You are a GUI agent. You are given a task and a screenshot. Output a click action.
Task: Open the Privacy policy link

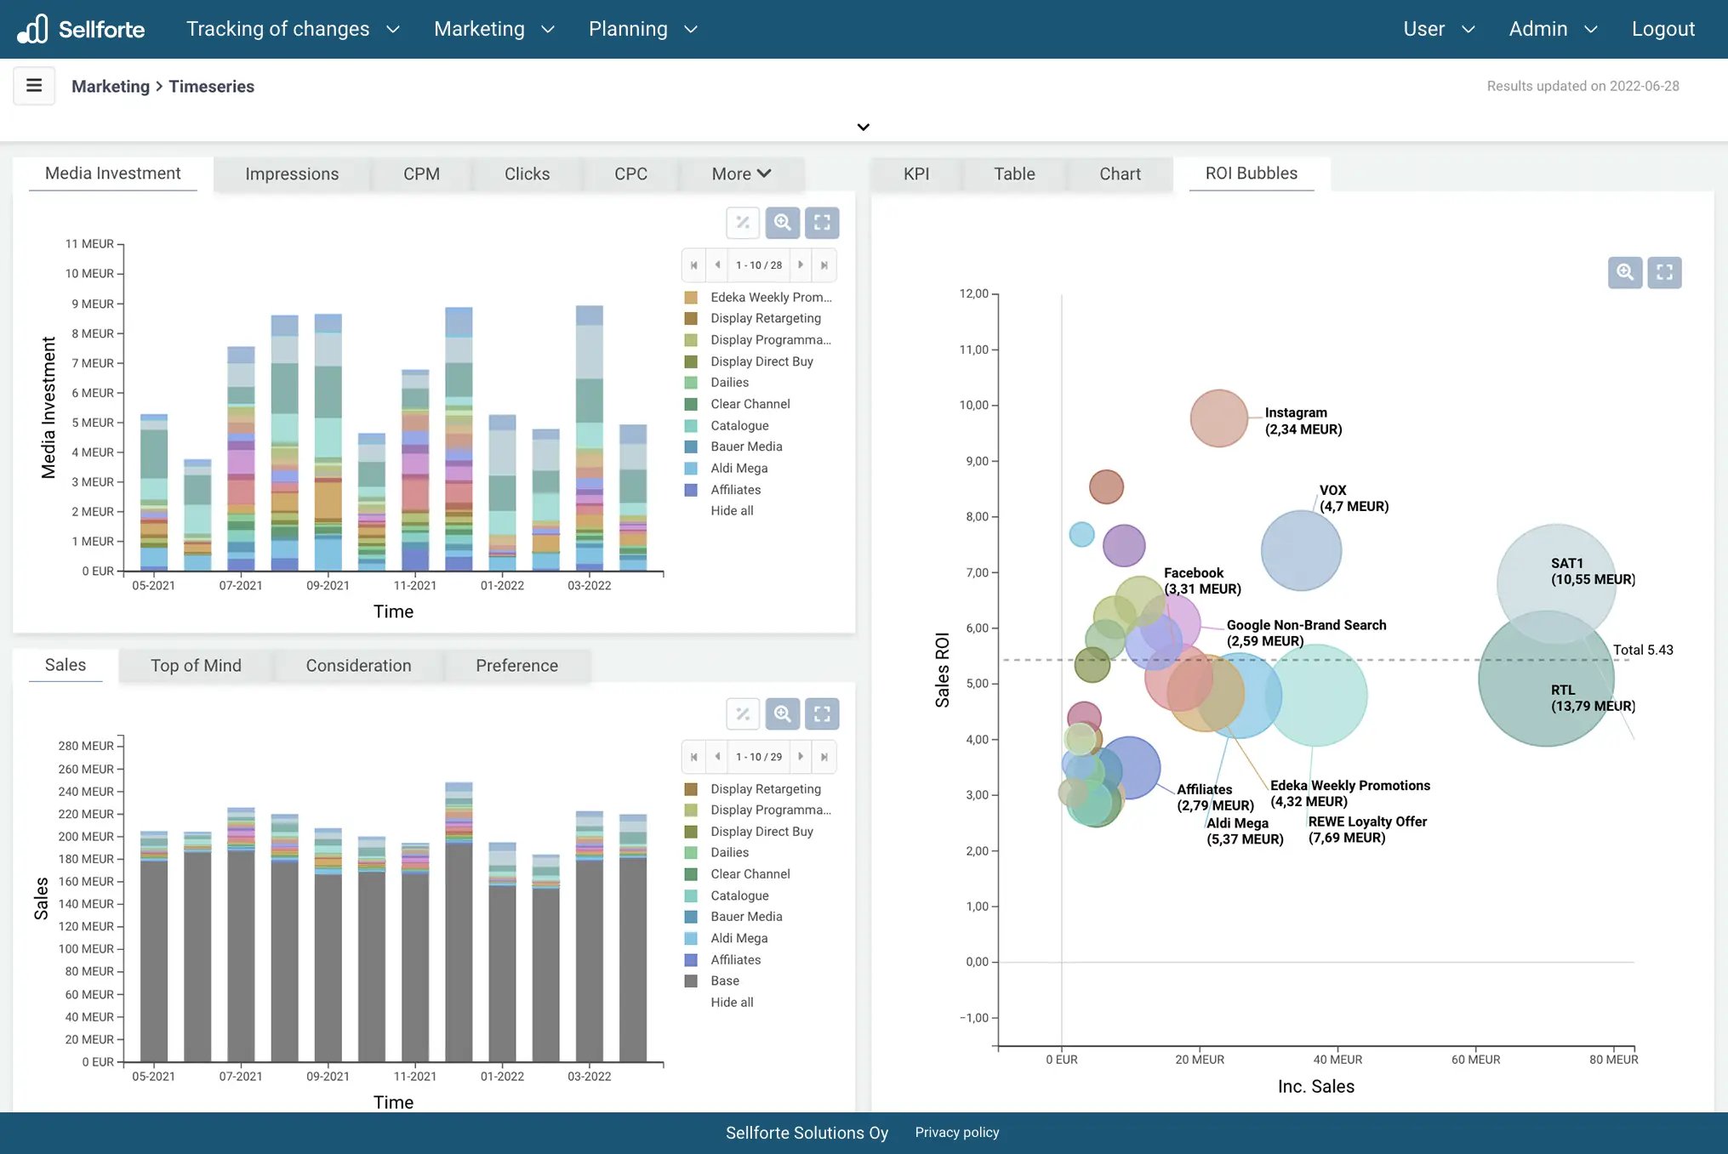957,1133
